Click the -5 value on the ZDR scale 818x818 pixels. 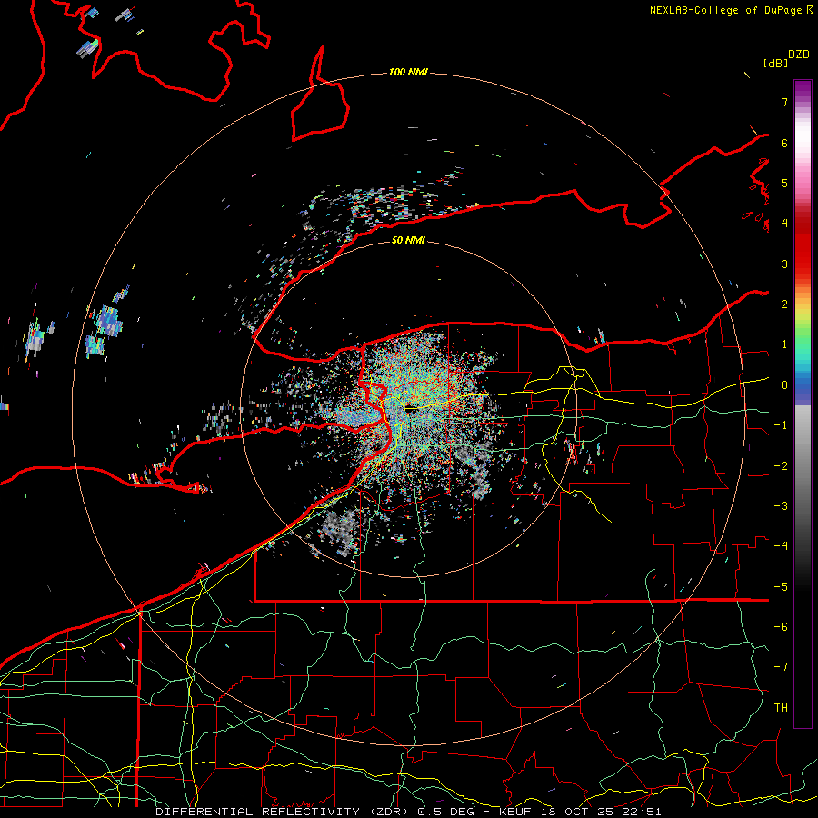click(781, 587)
